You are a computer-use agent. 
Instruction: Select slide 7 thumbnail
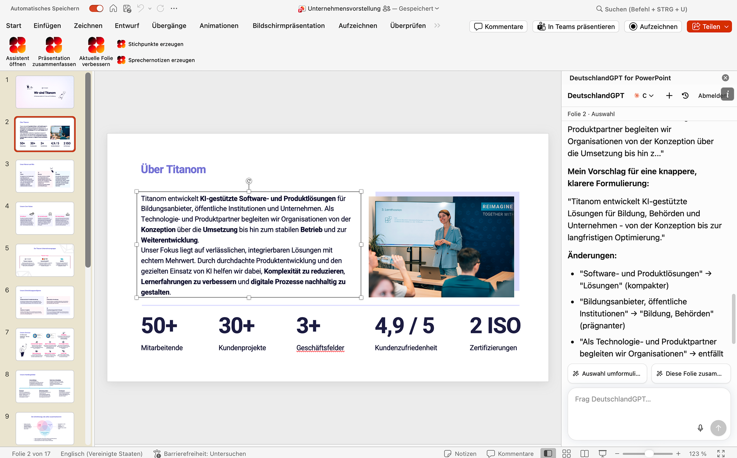coord(45,344)
